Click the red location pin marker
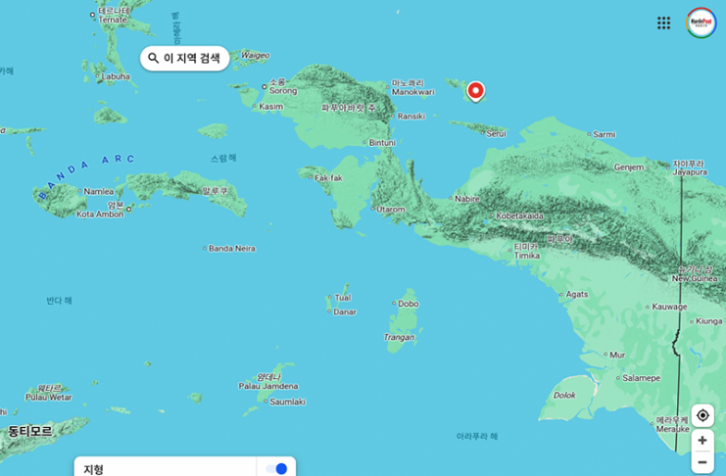 click(x=475, y=90)
